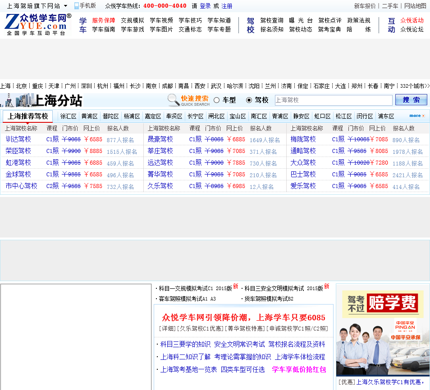
Task: Select the 静安区 district tab
Action: click(x=301, y=117)
